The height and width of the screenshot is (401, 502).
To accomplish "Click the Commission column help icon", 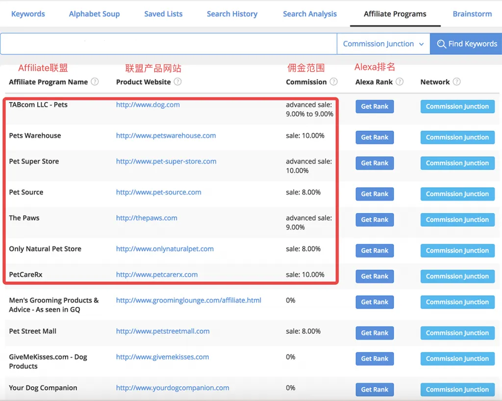I will [333, 82].
